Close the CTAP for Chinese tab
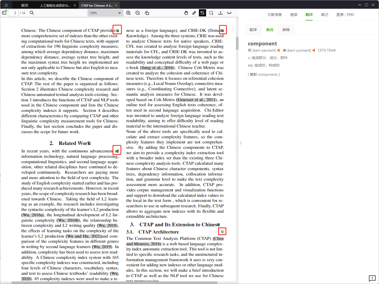The width and height of the screenshot is (379, 284). click(x=116, y=5)
